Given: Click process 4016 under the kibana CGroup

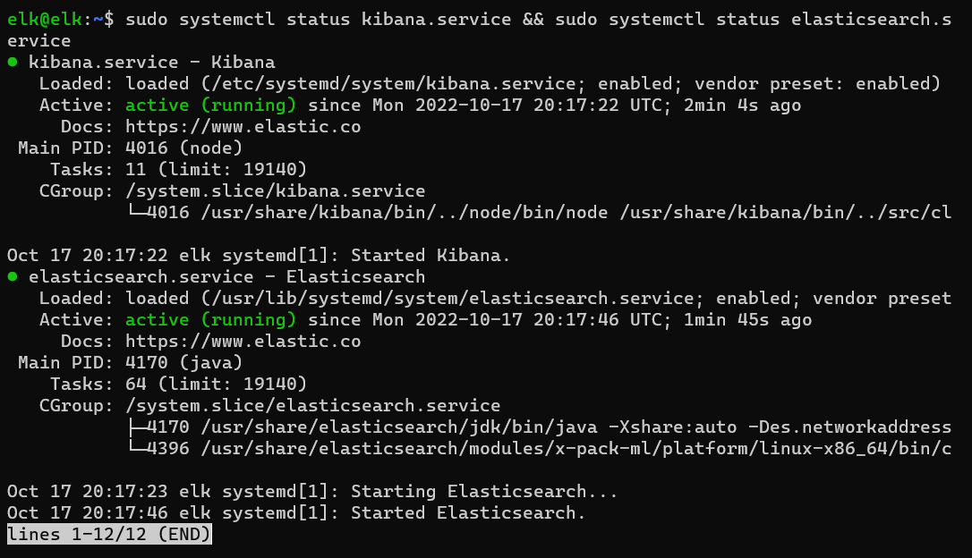Looking at the screenshot, I should (x=540, y=213).
